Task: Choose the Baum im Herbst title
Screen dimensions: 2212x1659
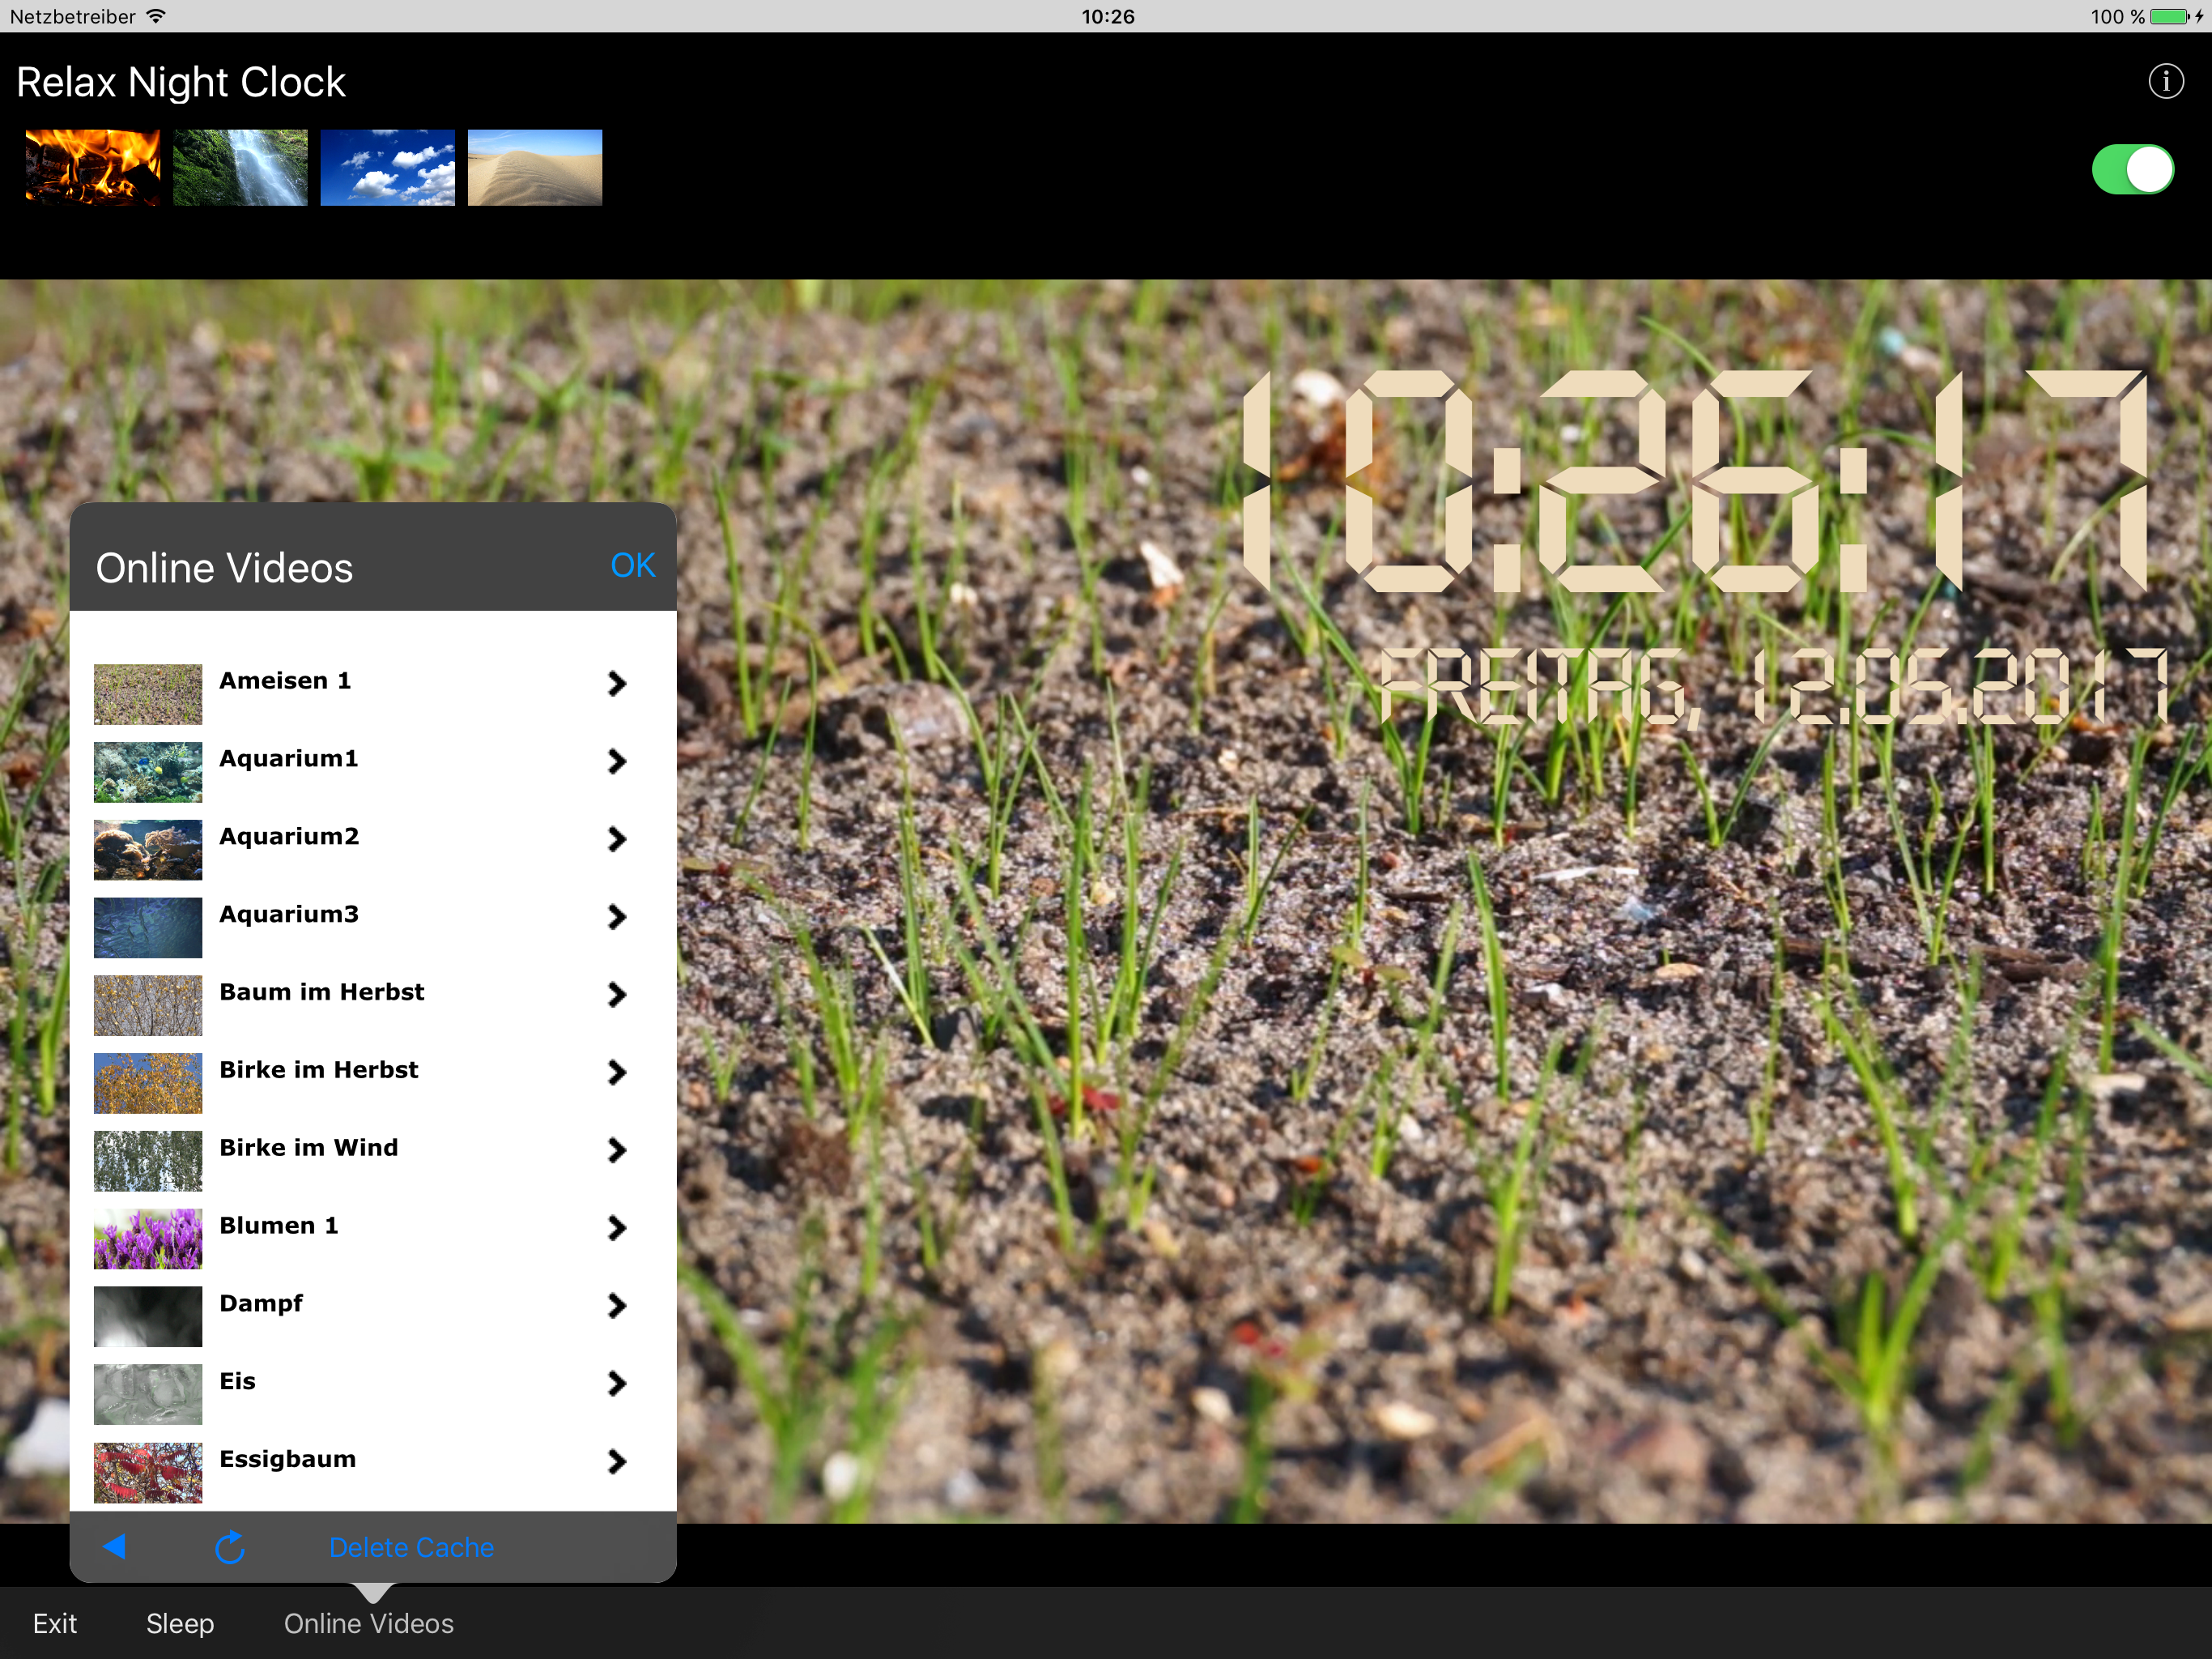Action: [322, 992]
